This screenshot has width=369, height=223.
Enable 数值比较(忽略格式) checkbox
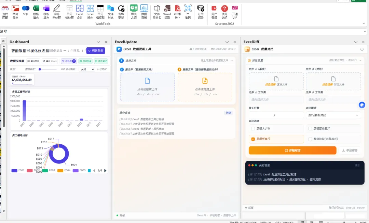pyautogui.click(x=310, y=139)
